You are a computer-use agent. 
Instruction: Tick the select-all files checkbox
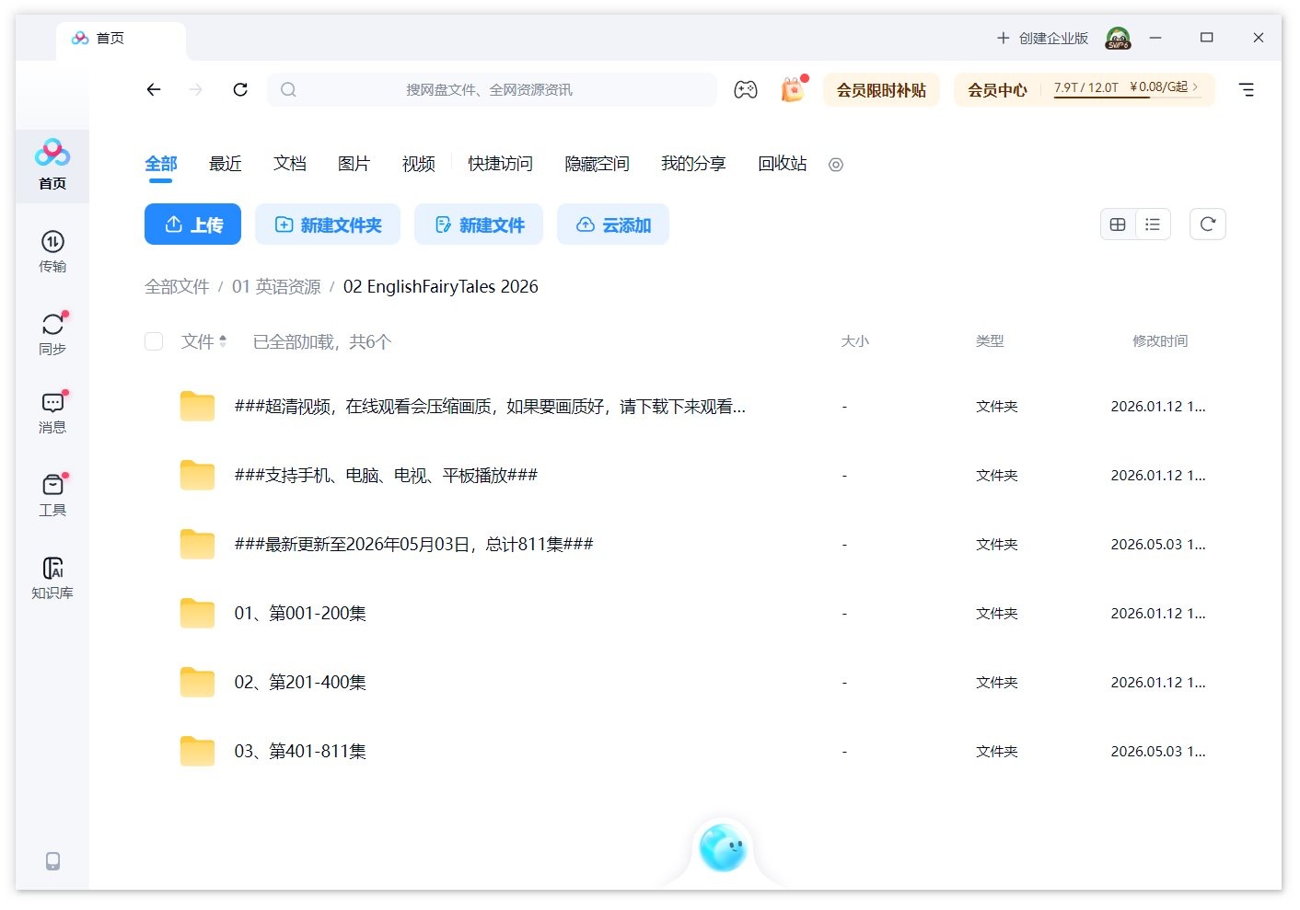click(154, 341)
